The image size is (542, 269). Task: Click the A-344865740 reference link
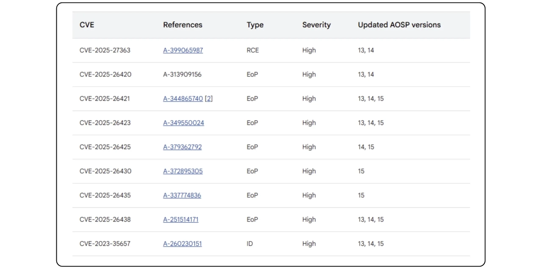(x=183, y=99)
